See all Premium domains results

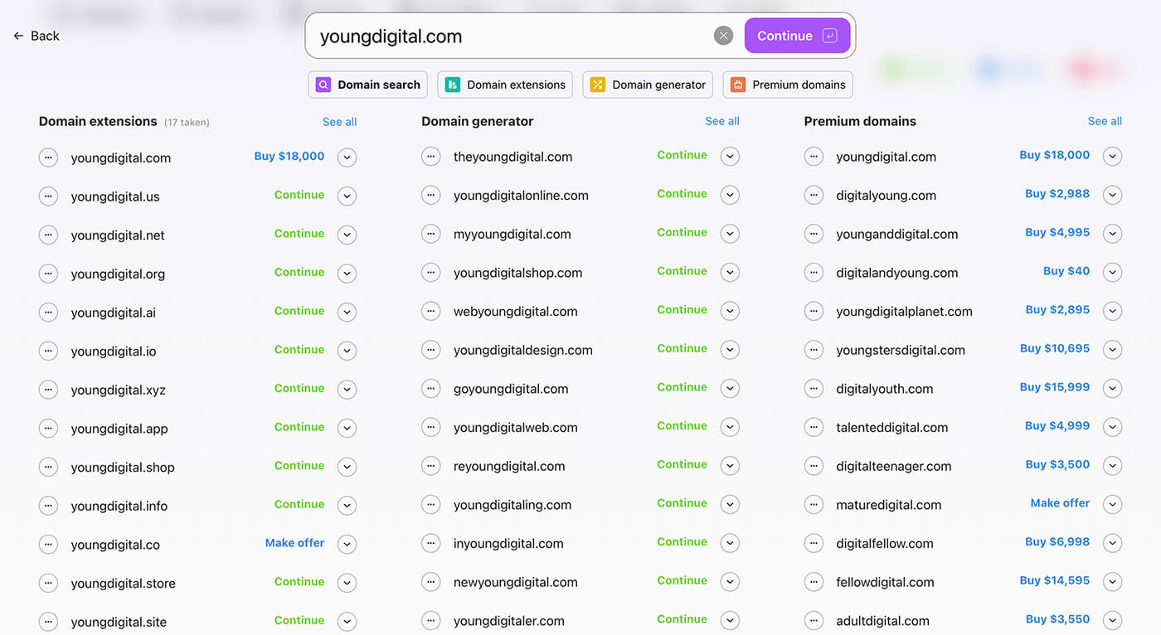(1105, 121)
